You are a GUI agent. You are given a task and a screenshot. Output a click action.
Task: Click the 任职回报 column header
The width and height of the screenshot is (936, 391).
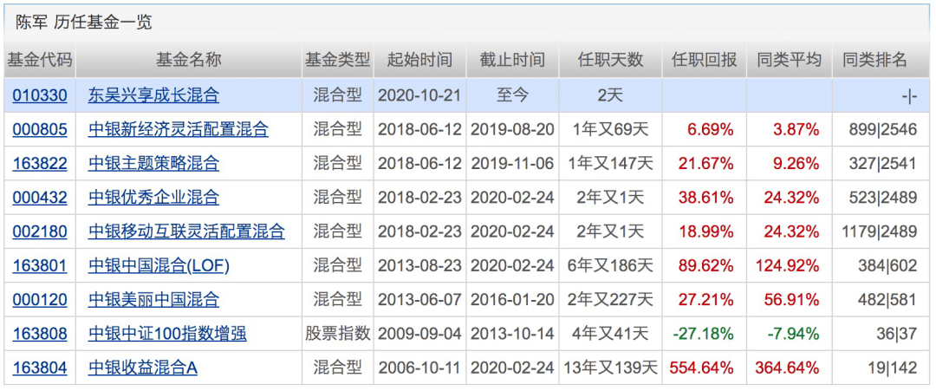pos(705,60)
